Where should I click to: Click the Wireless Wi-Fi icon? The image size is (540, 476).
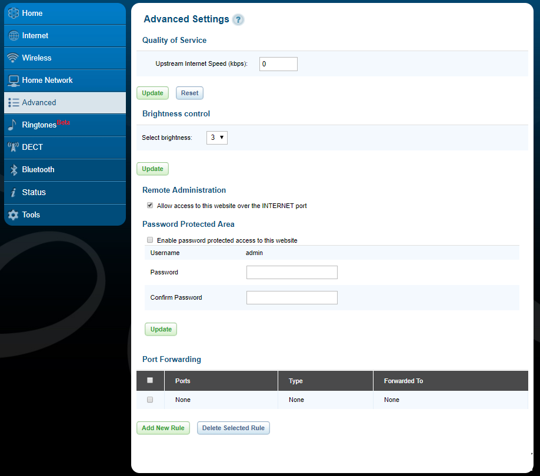pyautogui.click(x=13, y=58)
